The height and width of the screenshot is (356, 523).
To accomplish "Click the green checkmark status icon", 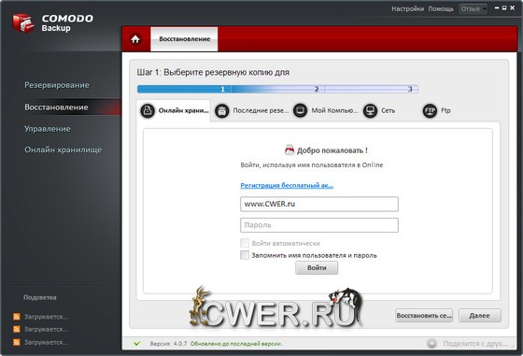I will [x=136, y=343].
